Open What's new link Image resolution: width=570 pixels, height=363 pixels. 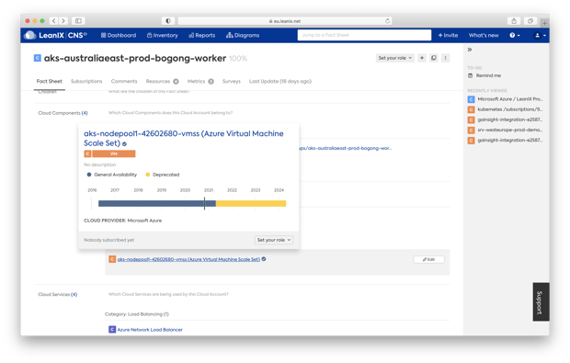484,35
